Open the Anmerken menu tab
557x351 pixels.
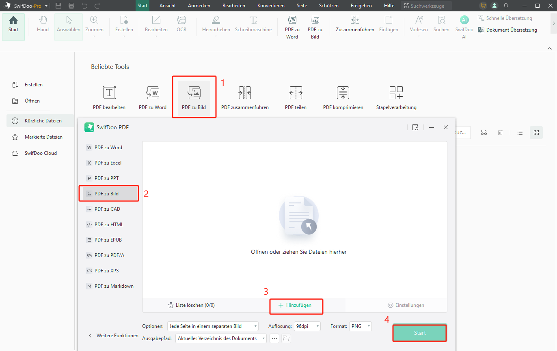[x=199, y=6]
